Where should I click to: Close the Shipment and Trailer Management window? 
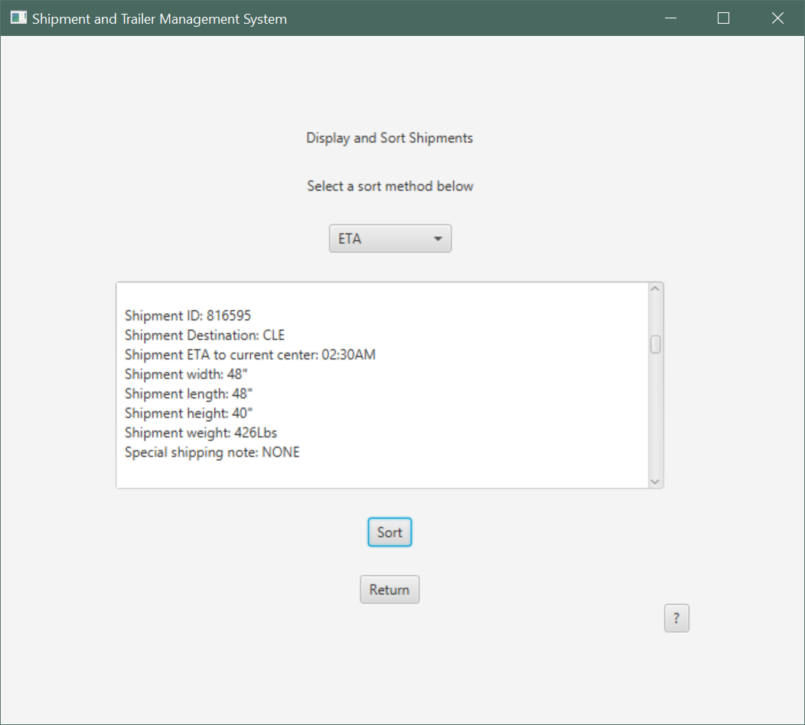pos(777,18)
